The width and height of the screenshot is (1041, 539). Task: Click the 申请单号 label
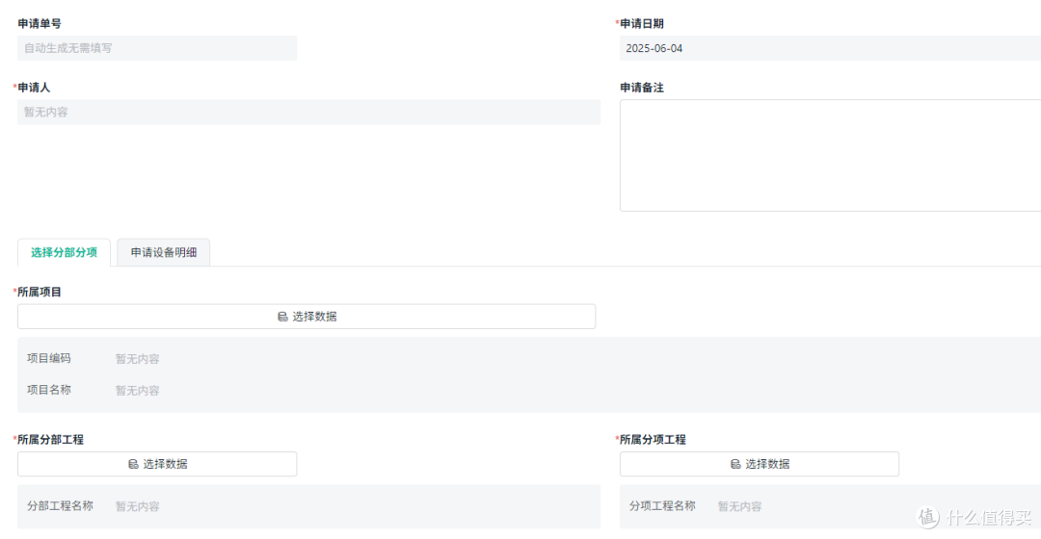pyautogui.click(x=40, y=24)
